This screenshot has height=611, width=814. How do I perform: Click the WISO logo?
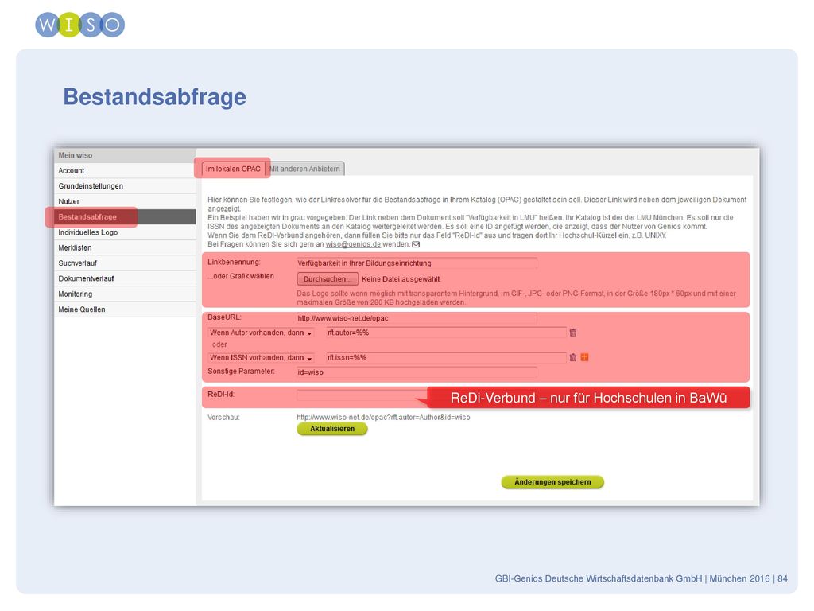point(80,25)
